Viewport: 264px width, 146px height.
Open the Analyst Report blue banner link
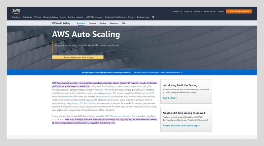[132, 73]
